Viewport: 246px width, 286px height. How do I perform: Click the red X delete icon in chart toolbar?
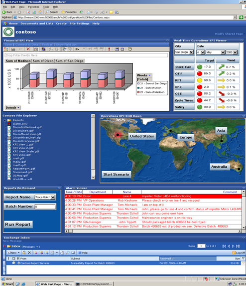pyautogui.click(x=28, y=49)
